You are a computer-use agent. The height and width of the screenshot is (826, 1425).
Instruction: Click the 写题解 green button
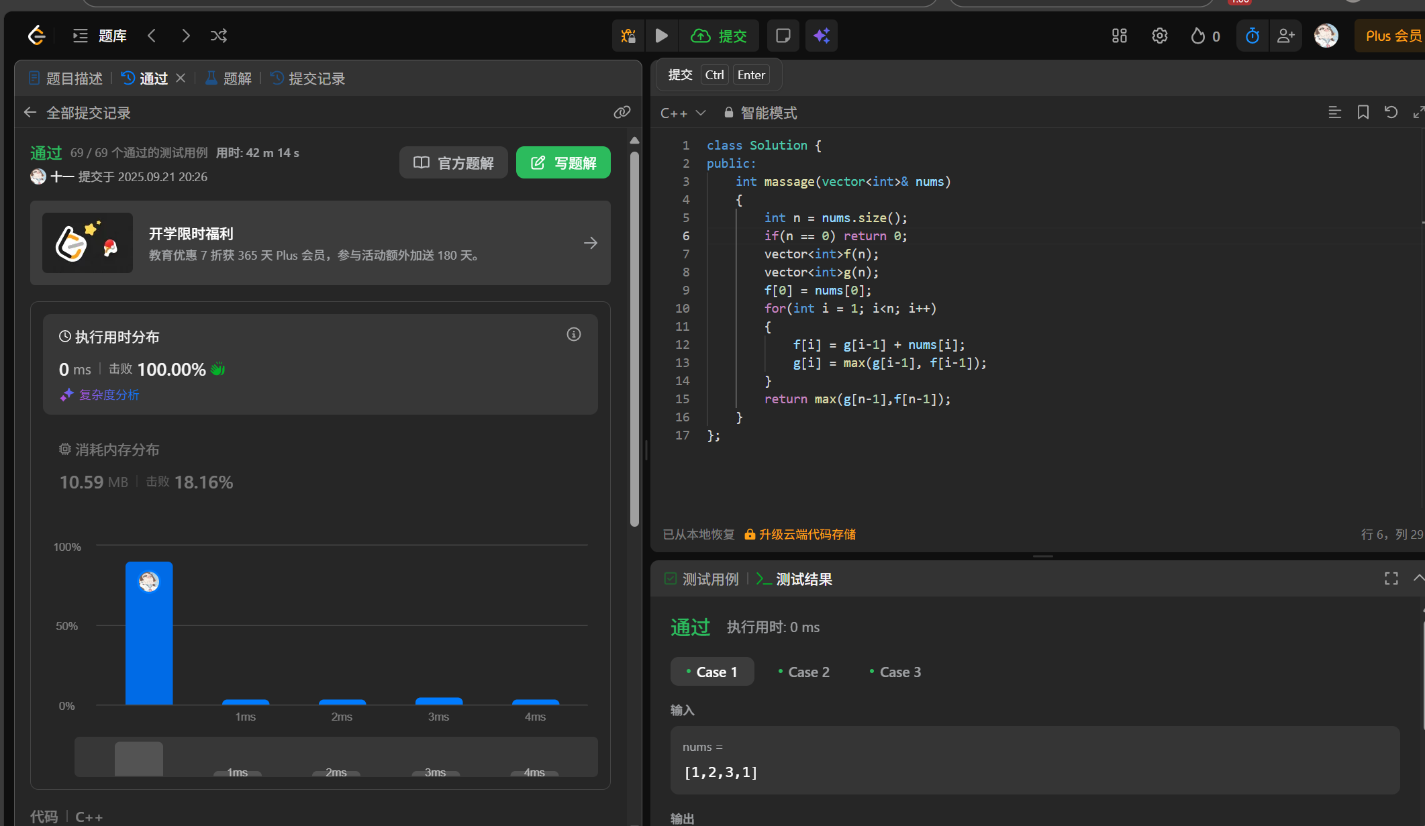pyautogui.click(x=563, y=162)
